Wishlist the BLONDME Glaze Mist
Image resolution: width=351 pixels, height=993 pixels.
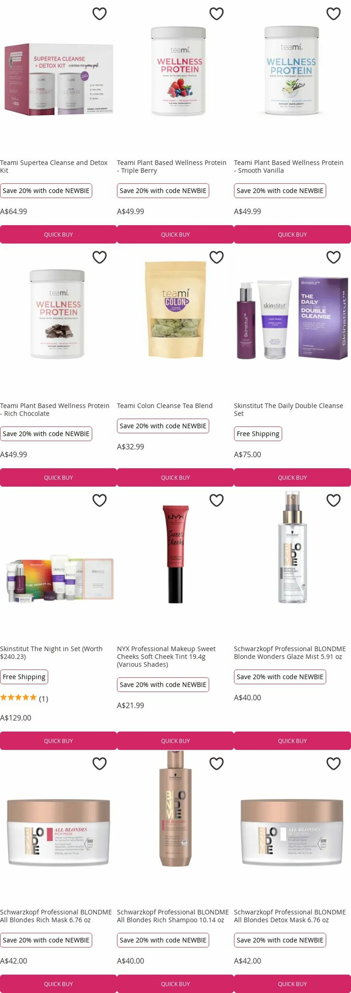[x=333, y=500]
